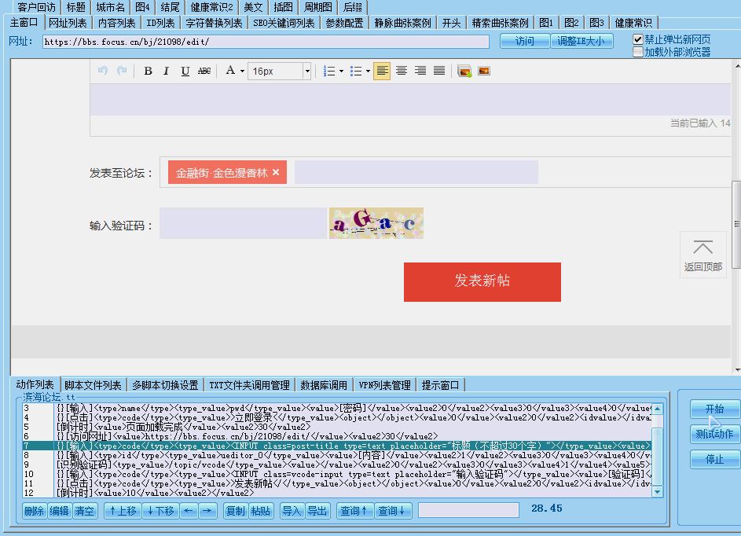Image resolution: width=741 pixels, height=536 pixels.
Task: Click the 编辑 action button
Action: 59,511
